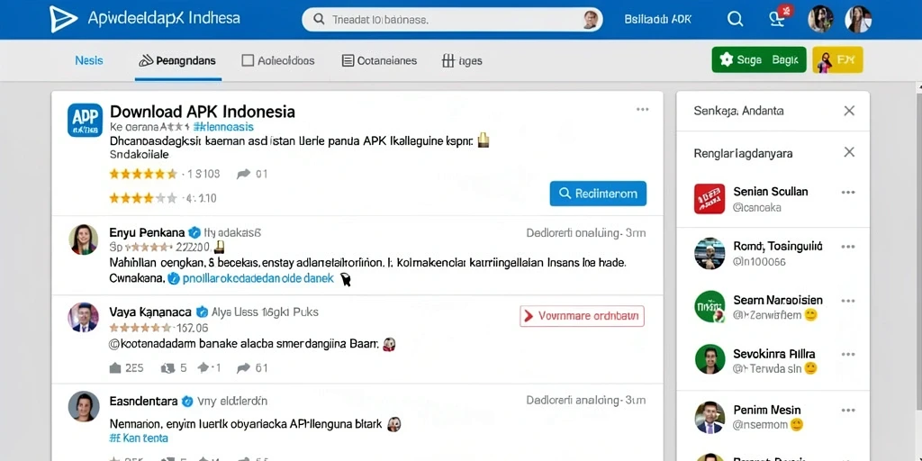Click the five-star rating row showing 13103

coord(165,174)
